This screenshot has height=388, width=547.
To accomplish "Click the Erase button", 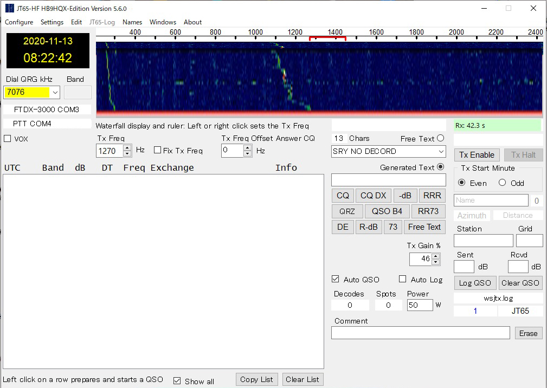I will pyautogui.click(x=529, y=333).
